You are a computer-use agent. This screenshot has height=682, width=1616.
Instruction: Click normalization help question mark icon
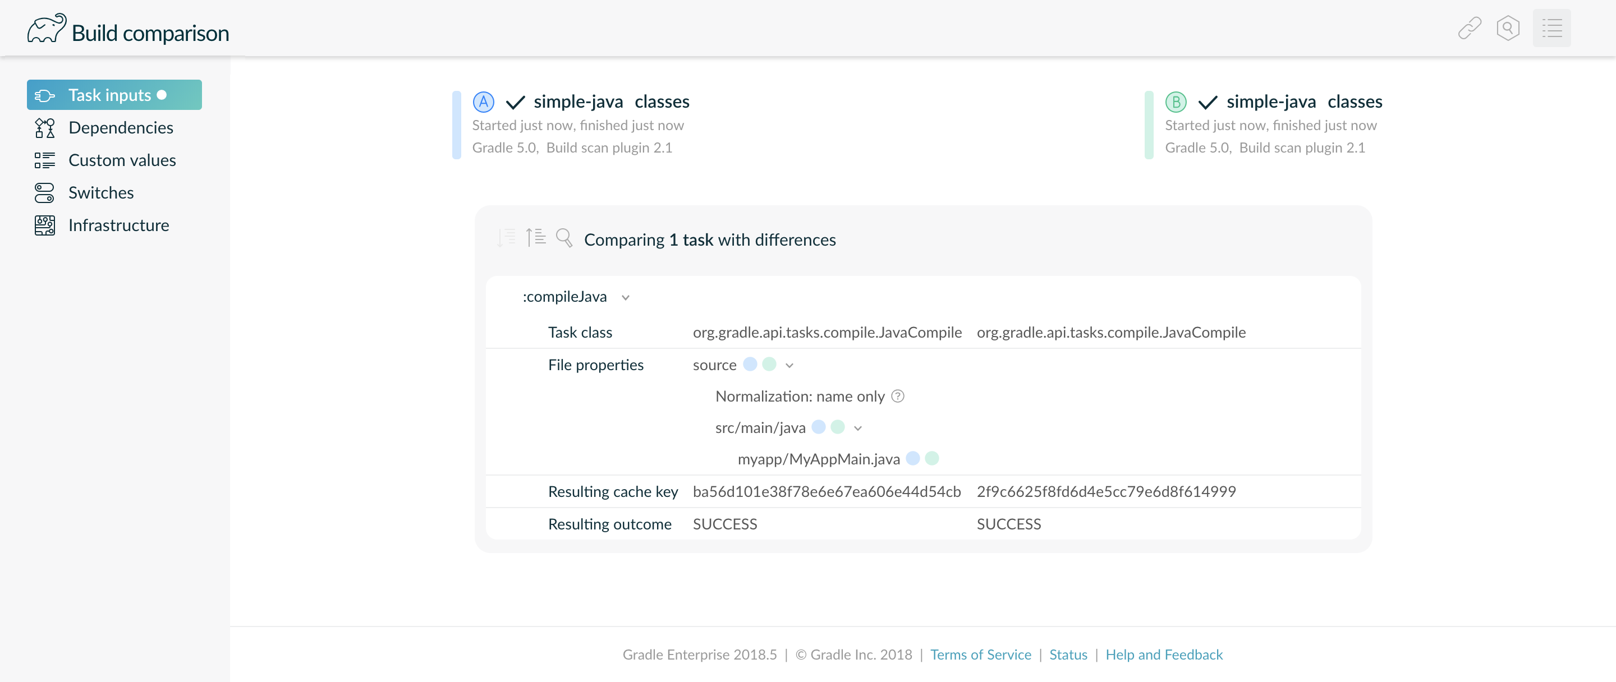coord(898,396)
